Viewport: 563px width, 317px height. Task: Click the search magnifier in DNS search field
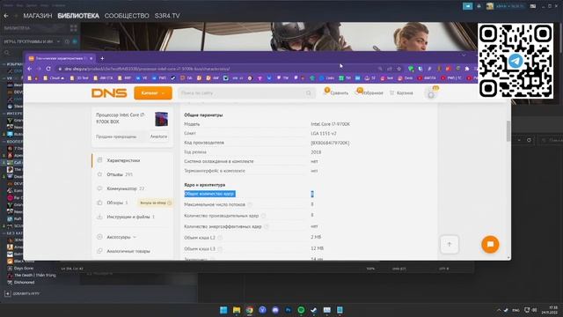click(309, 93)
